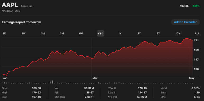Click the Mar label on chart axis
The height and width of the screenshot is (101, 204).
pos(95,78)
